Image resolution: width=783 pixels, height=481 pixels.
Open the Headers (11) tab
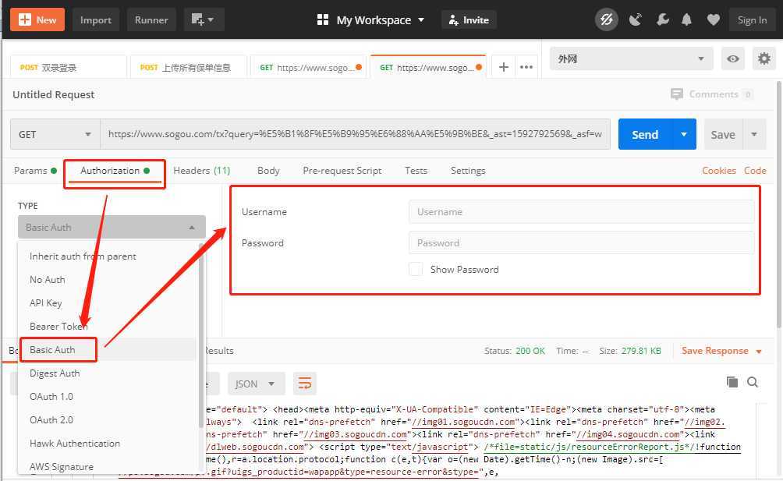tap(202, 171)
